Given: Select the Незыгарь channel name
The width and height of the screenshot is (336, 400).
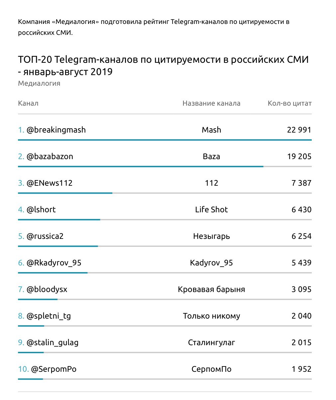Looking at the screenshot, I should [x=211, y=236].
